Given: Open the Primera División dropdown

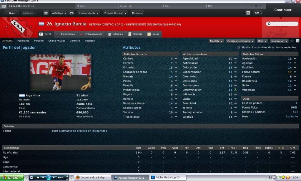Looking at the screenshot, I should click(115, 13).
